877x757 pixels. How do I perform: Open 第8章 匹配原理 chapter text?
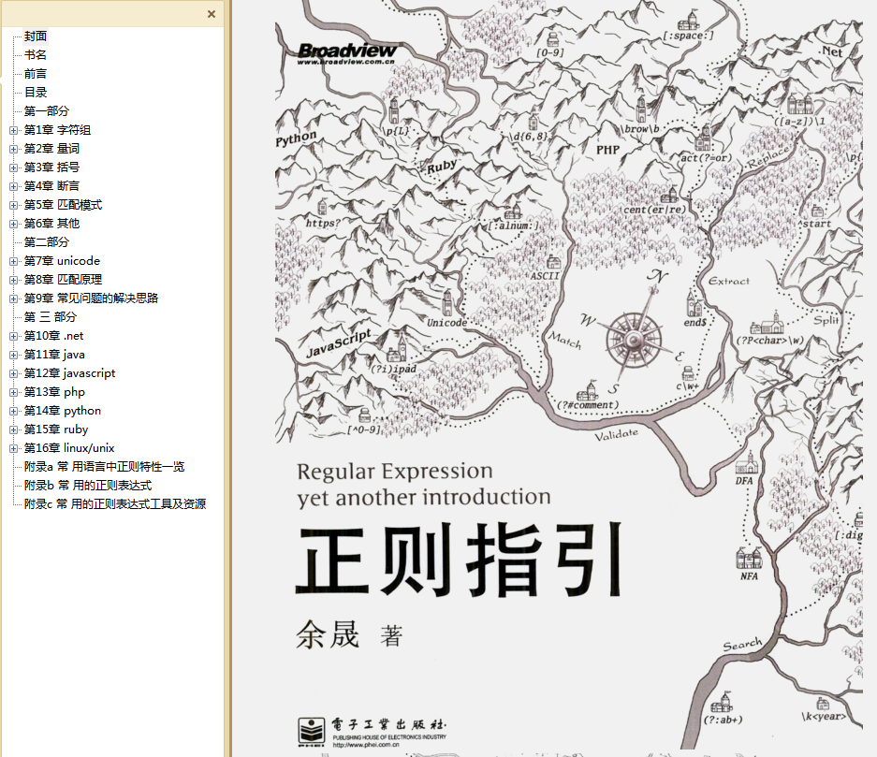[x=63, y=280]
